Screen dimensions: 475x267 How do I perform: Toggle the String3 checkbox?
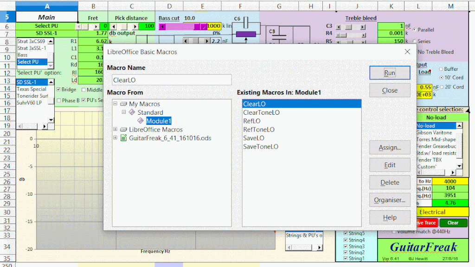pyautogui.click(x=346, y=246)
